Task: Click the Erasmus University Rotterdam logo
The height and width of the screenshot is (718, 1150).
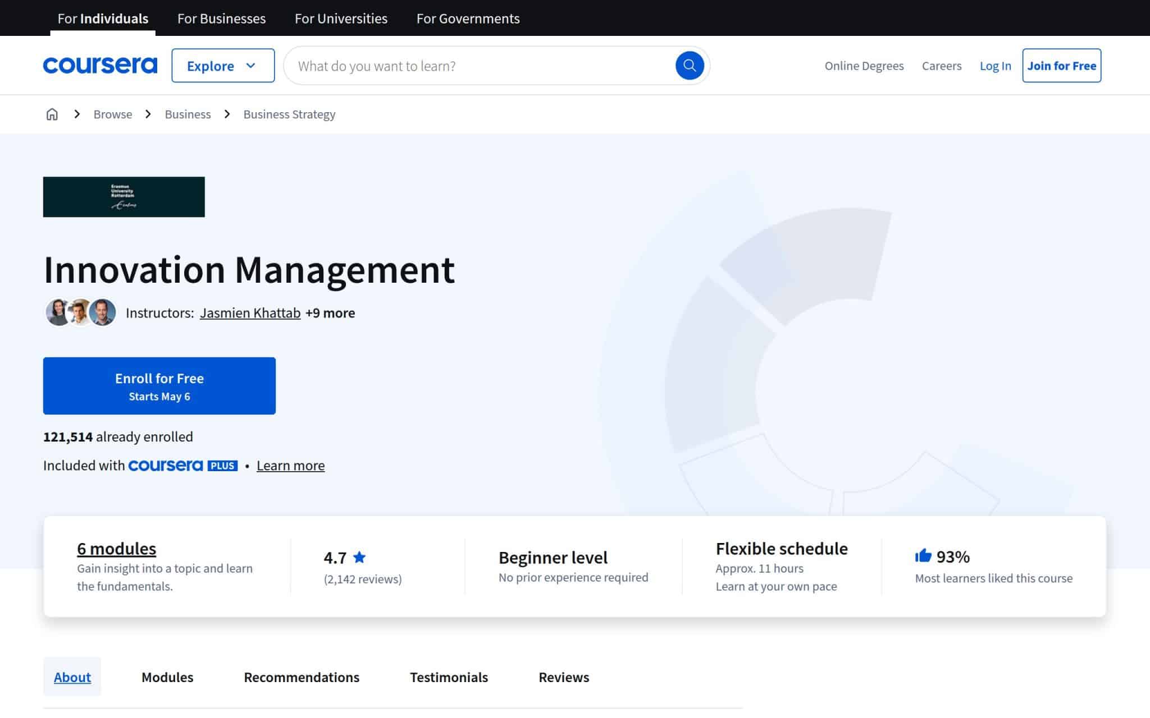Action: click(x=124, y=197)
